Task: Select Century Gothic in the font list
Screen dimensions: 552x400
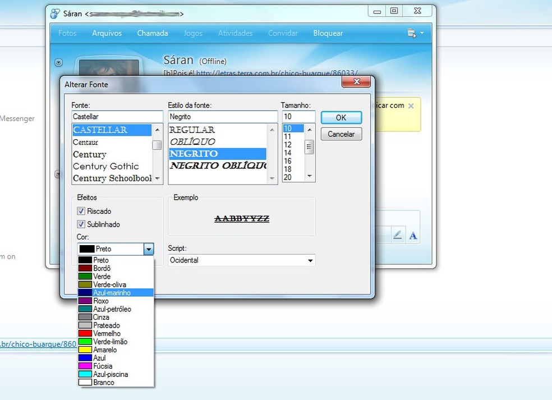Action: (105, 166)
